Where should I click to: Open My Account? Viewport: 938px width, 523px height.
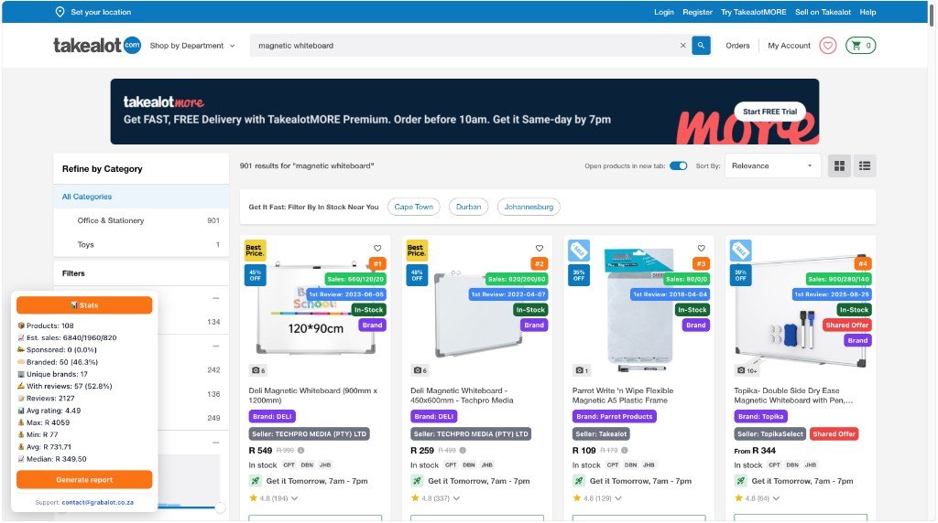[789, 46]
